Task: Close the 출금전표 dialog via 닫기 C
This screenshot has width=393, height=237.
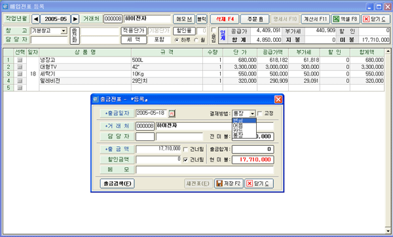Action: [x=259, y=183]
